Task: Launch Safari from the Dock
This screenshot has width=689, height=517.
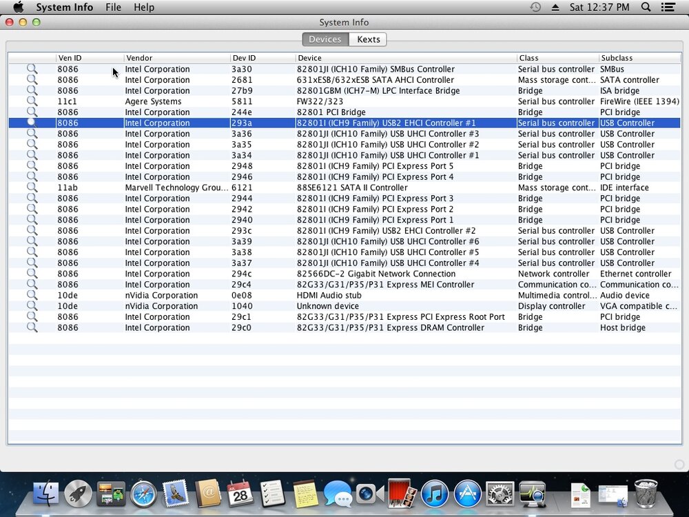Action: [143, 494]
